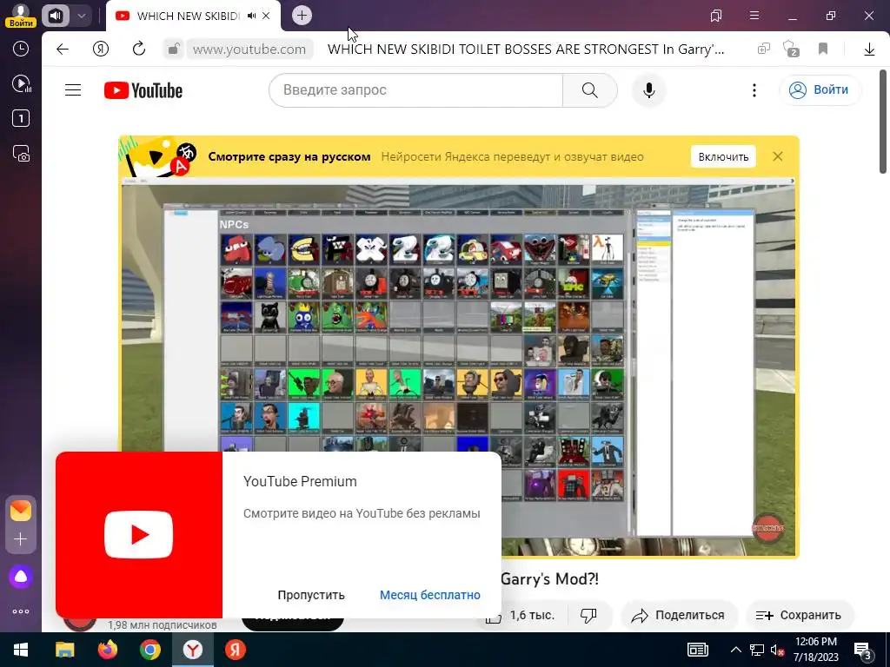Viewport: 890px width, 667px height.
Task: Click the Введите запрос search field
Action: 415,90
